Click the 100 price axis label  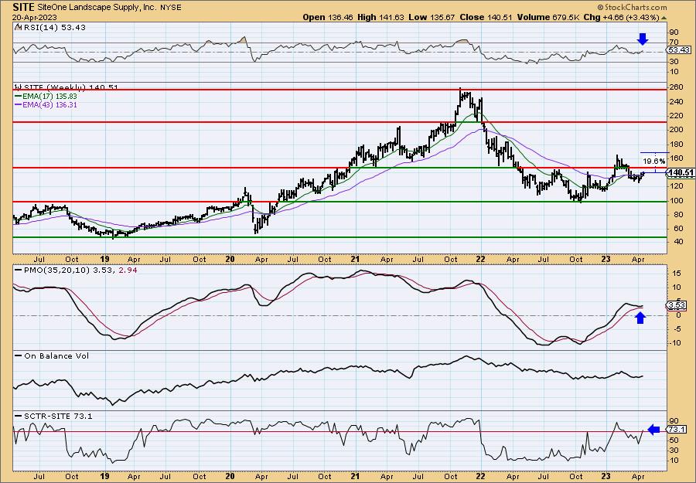pos(677,200)
